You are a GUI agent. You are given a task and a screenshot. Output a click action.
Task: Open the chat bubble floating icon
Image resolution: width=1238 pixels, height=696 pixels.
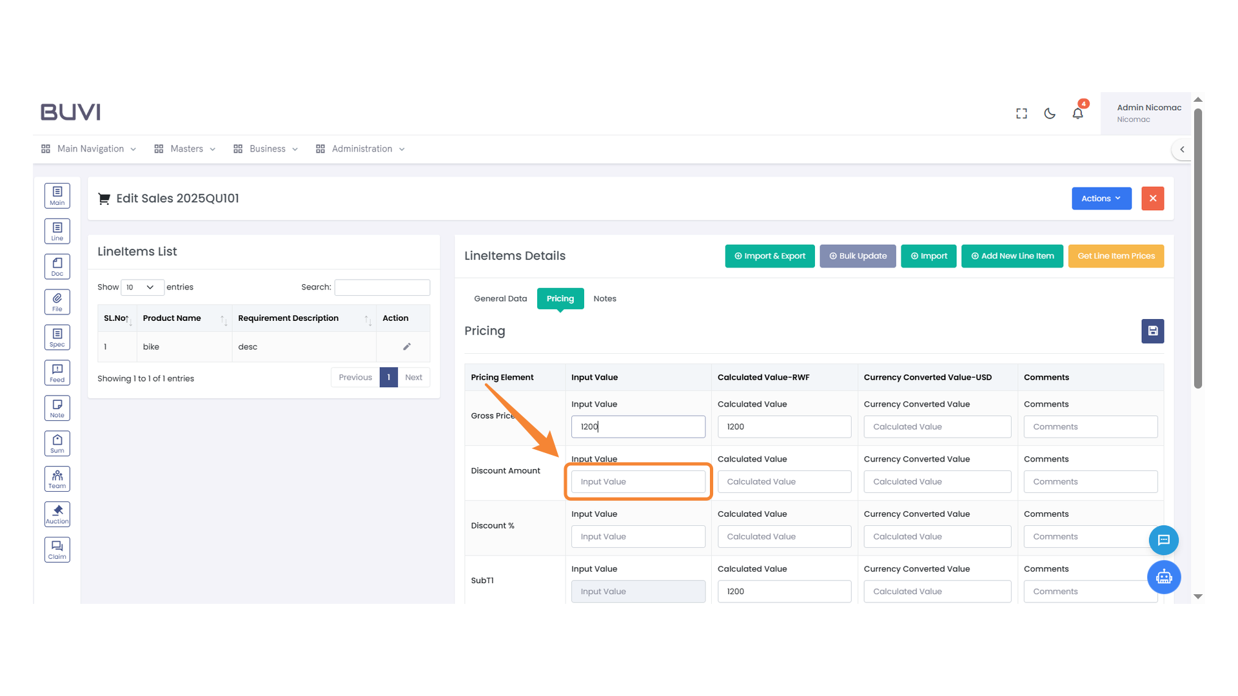click(x=1164, y=540)
